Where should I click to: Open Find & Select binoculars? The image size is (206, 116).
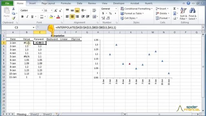pyautogui.click(x=192, y=14)
